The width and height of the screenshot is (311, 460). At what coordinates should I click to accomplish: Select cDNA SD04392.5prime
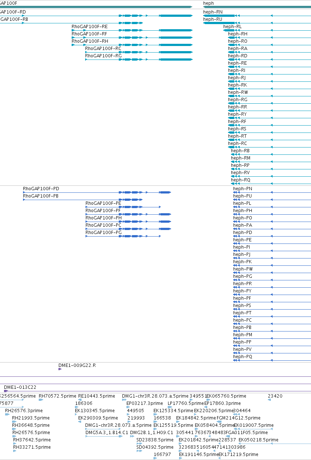click(x=155, y=447)
